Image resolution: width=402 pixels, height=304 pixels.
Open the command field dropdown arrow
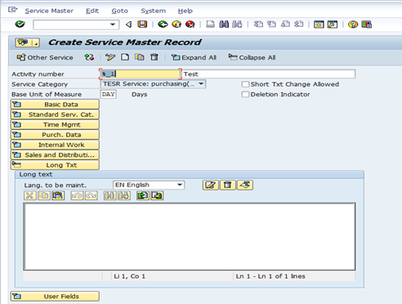pyautogui.click(x=113, y=25)
